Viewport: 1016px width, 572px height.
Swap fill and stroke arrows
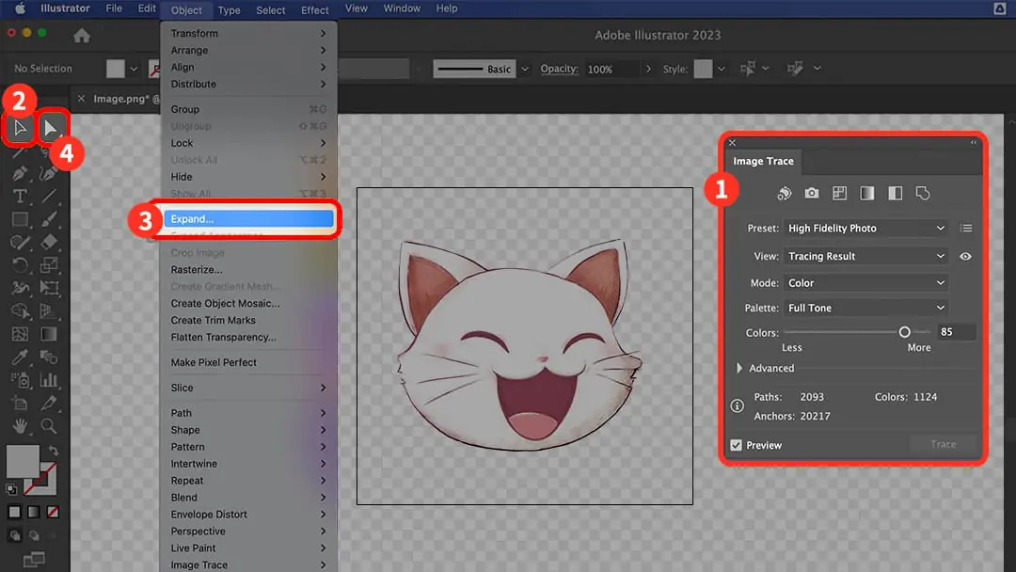[54, 451]
